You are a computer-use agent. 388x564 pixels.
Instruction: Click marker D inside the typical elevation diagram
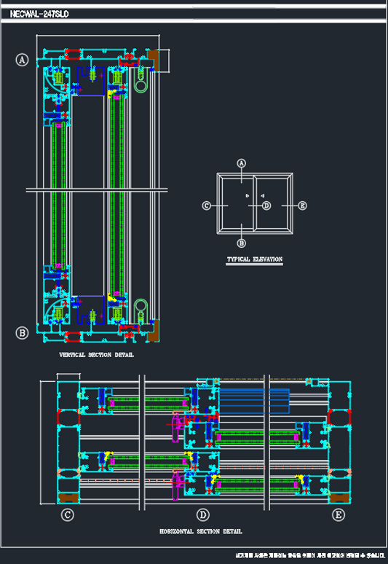click(266, 205)
